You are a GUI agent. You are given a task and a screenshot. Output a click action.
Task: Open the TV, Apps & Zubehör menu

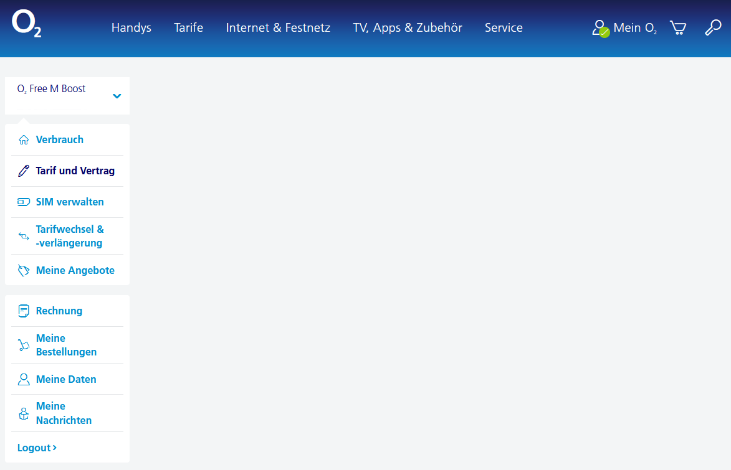click(408, 27)
